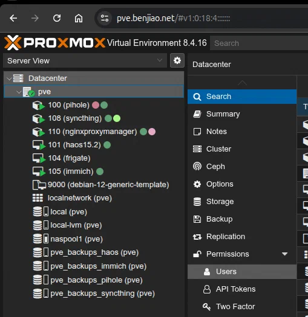Open the Ceph section
This screenshot has height=317, width=308.
(x=242, y=167)
